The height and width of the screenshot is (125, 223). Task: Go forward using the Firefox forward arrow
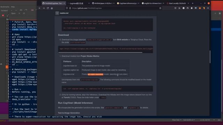click(44, 8)
